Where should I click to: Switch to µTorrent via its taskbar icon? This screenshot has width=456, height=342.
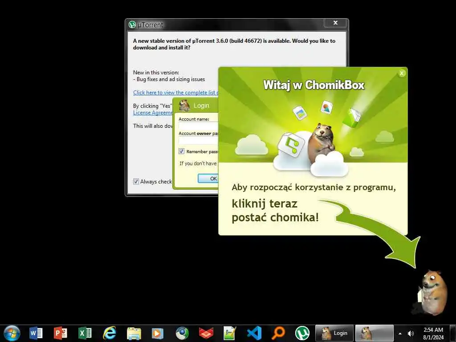click(x=302, y=333)
